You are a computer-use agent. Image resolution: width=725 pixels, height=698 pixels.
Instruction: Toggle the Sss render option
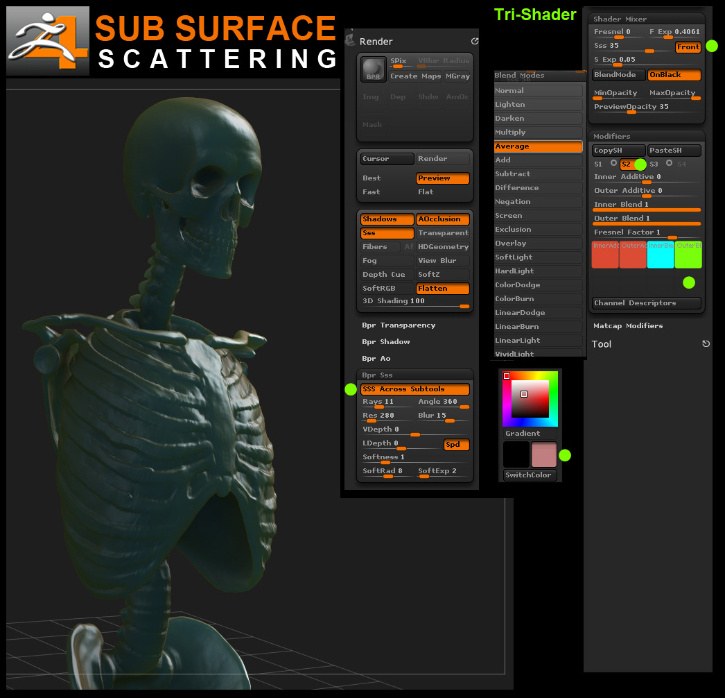(387, 233)
